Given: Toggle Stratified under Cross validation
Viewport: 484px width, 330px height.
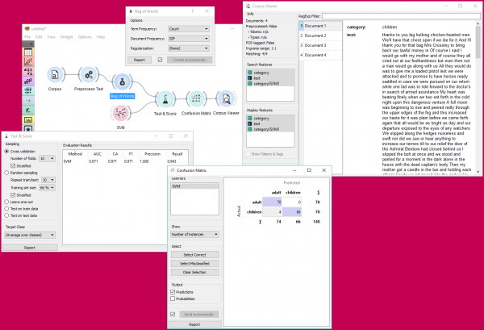Looking at the screenshot, I should click(13, 165).
